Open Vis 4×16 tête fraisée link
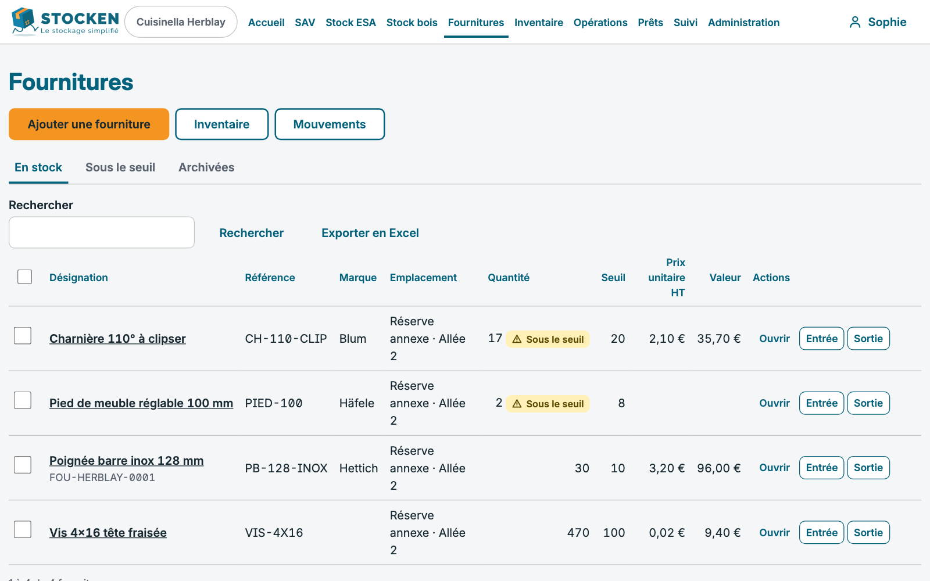The width and height of the screenshot is (930, 581). coord(108,533)
